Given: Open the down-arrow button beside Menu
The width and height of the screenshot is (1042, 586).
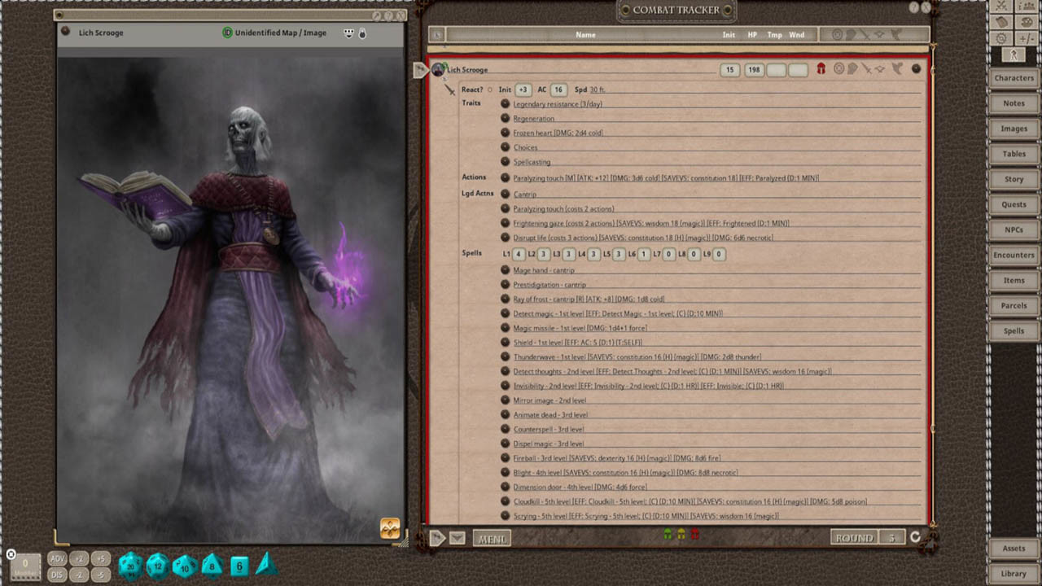Looking at the screenshot, I should point(457,538).
